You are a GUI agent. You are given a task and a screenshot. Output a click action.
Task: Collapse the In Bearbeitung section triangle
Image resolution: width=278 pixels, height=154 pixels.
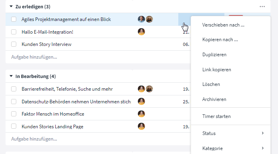[x=11, y=76]
